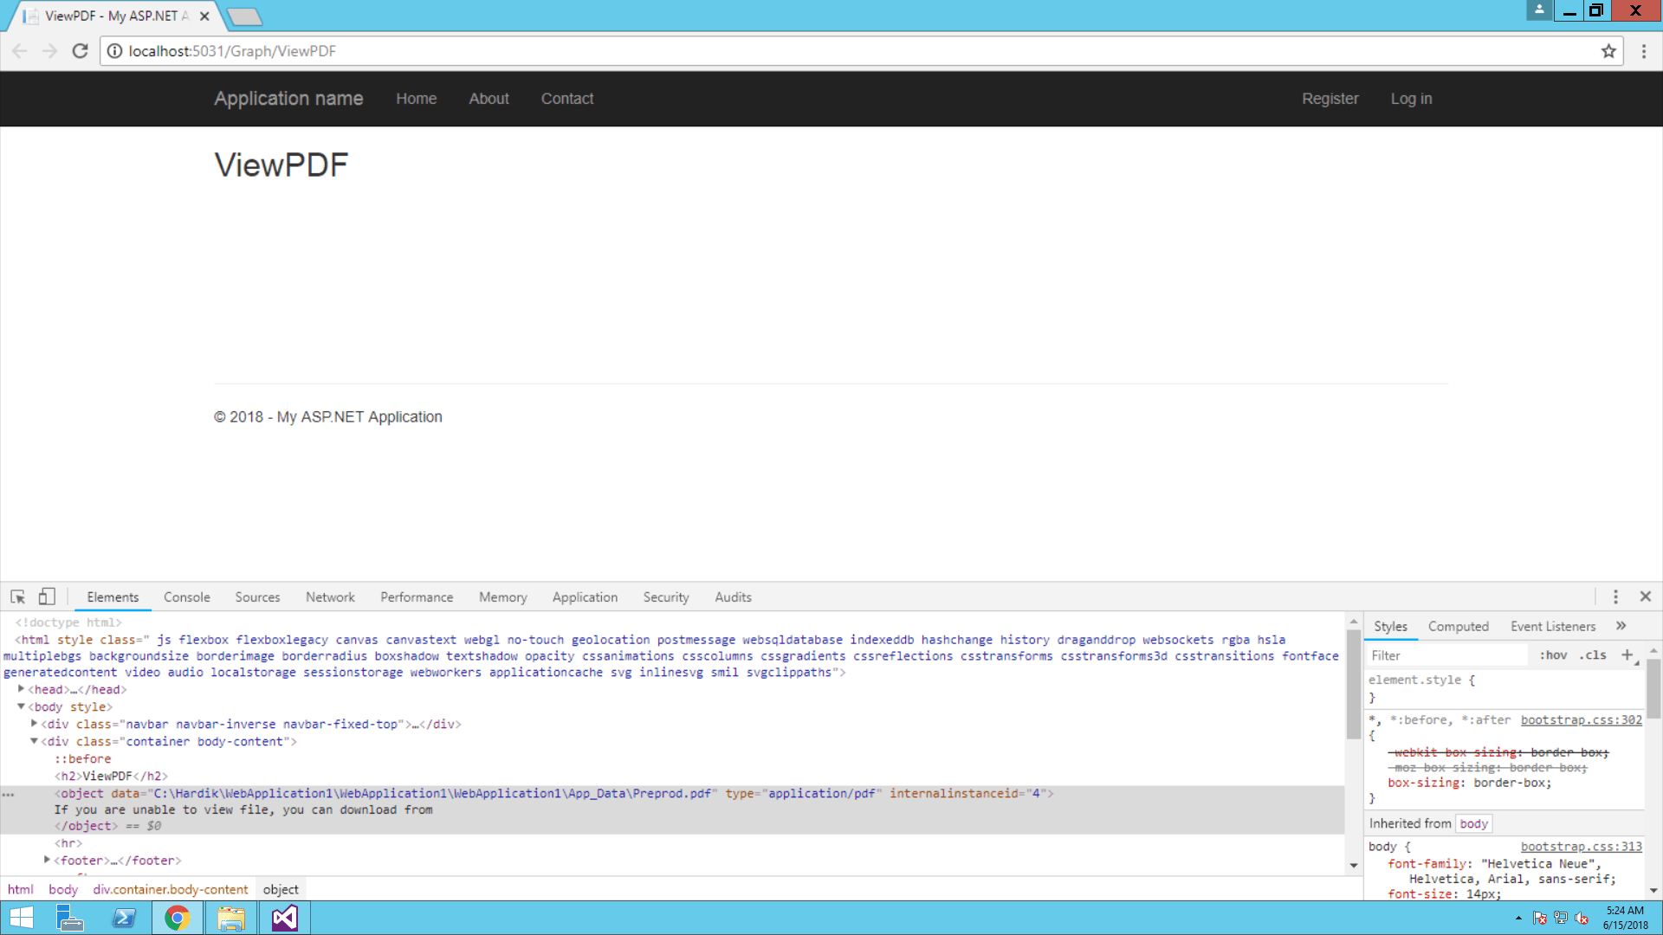Toggle the device toolbar mode
Viewport: 1663px width, 935px height.
pos(47,596)
